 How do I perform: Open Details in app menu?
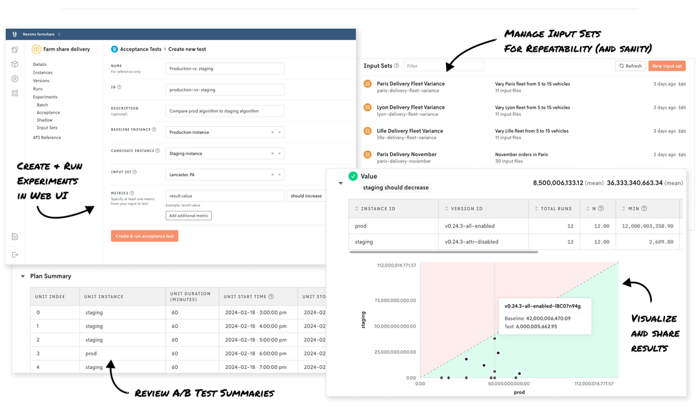point(40,65)
